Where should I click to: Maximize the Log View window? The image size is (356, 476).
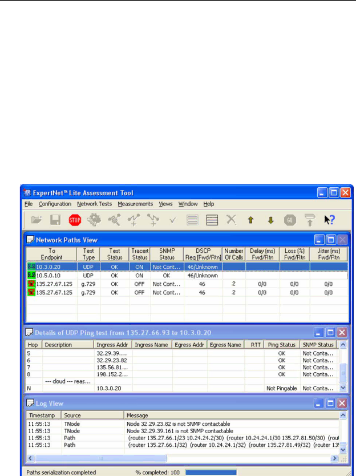click(x=331, y=403)
